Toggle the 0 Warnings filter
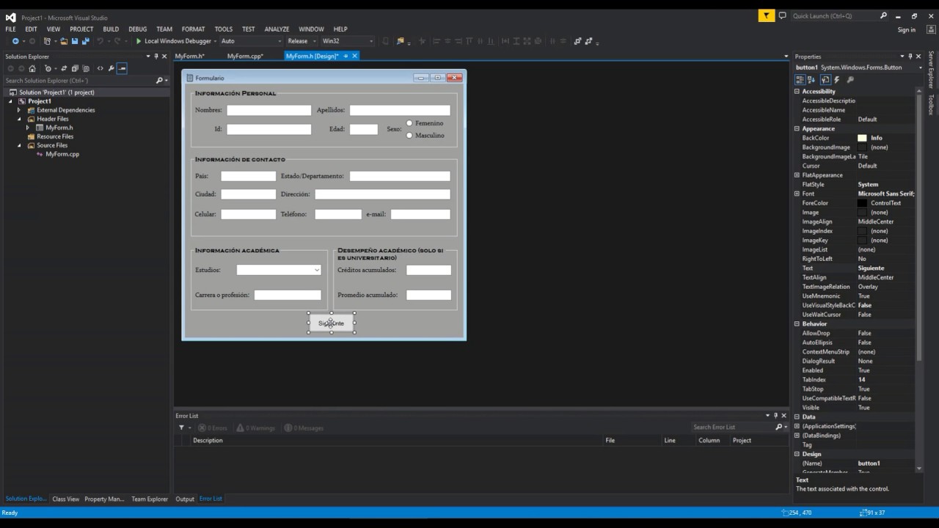Screen dimensions: 939x528 coord(255,428)
